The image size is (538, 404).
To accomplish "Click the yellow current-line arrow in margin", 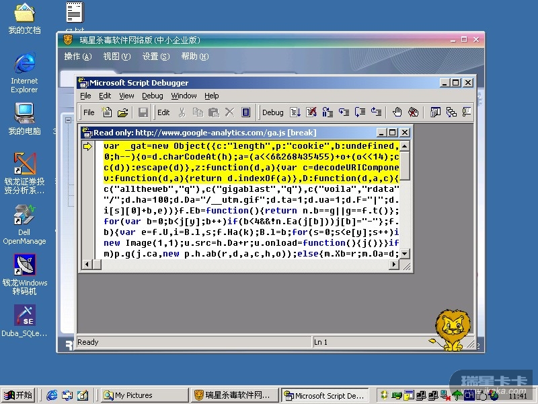I will point(87,147).
